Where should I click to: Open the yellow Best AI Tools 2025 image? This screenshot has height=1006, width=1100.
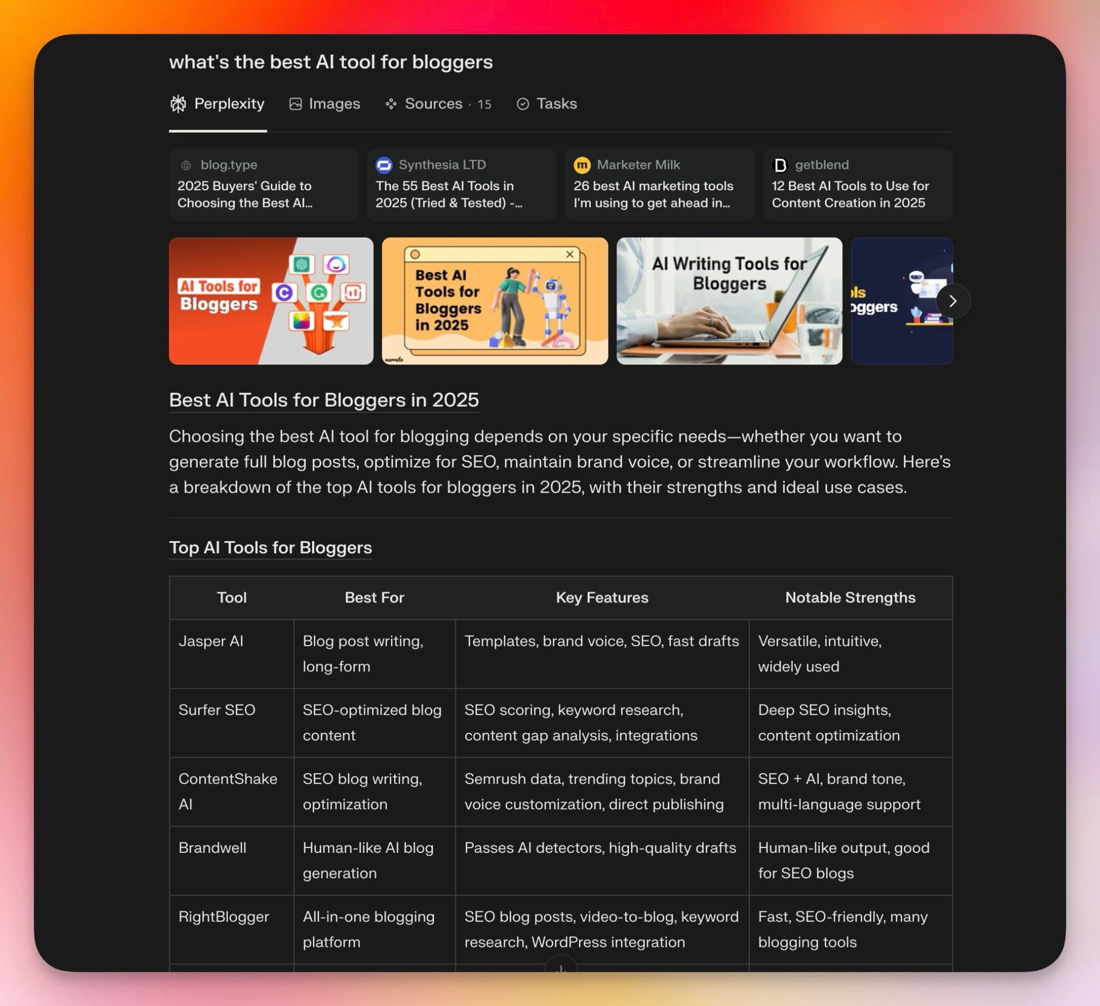(x=494, y=301)
